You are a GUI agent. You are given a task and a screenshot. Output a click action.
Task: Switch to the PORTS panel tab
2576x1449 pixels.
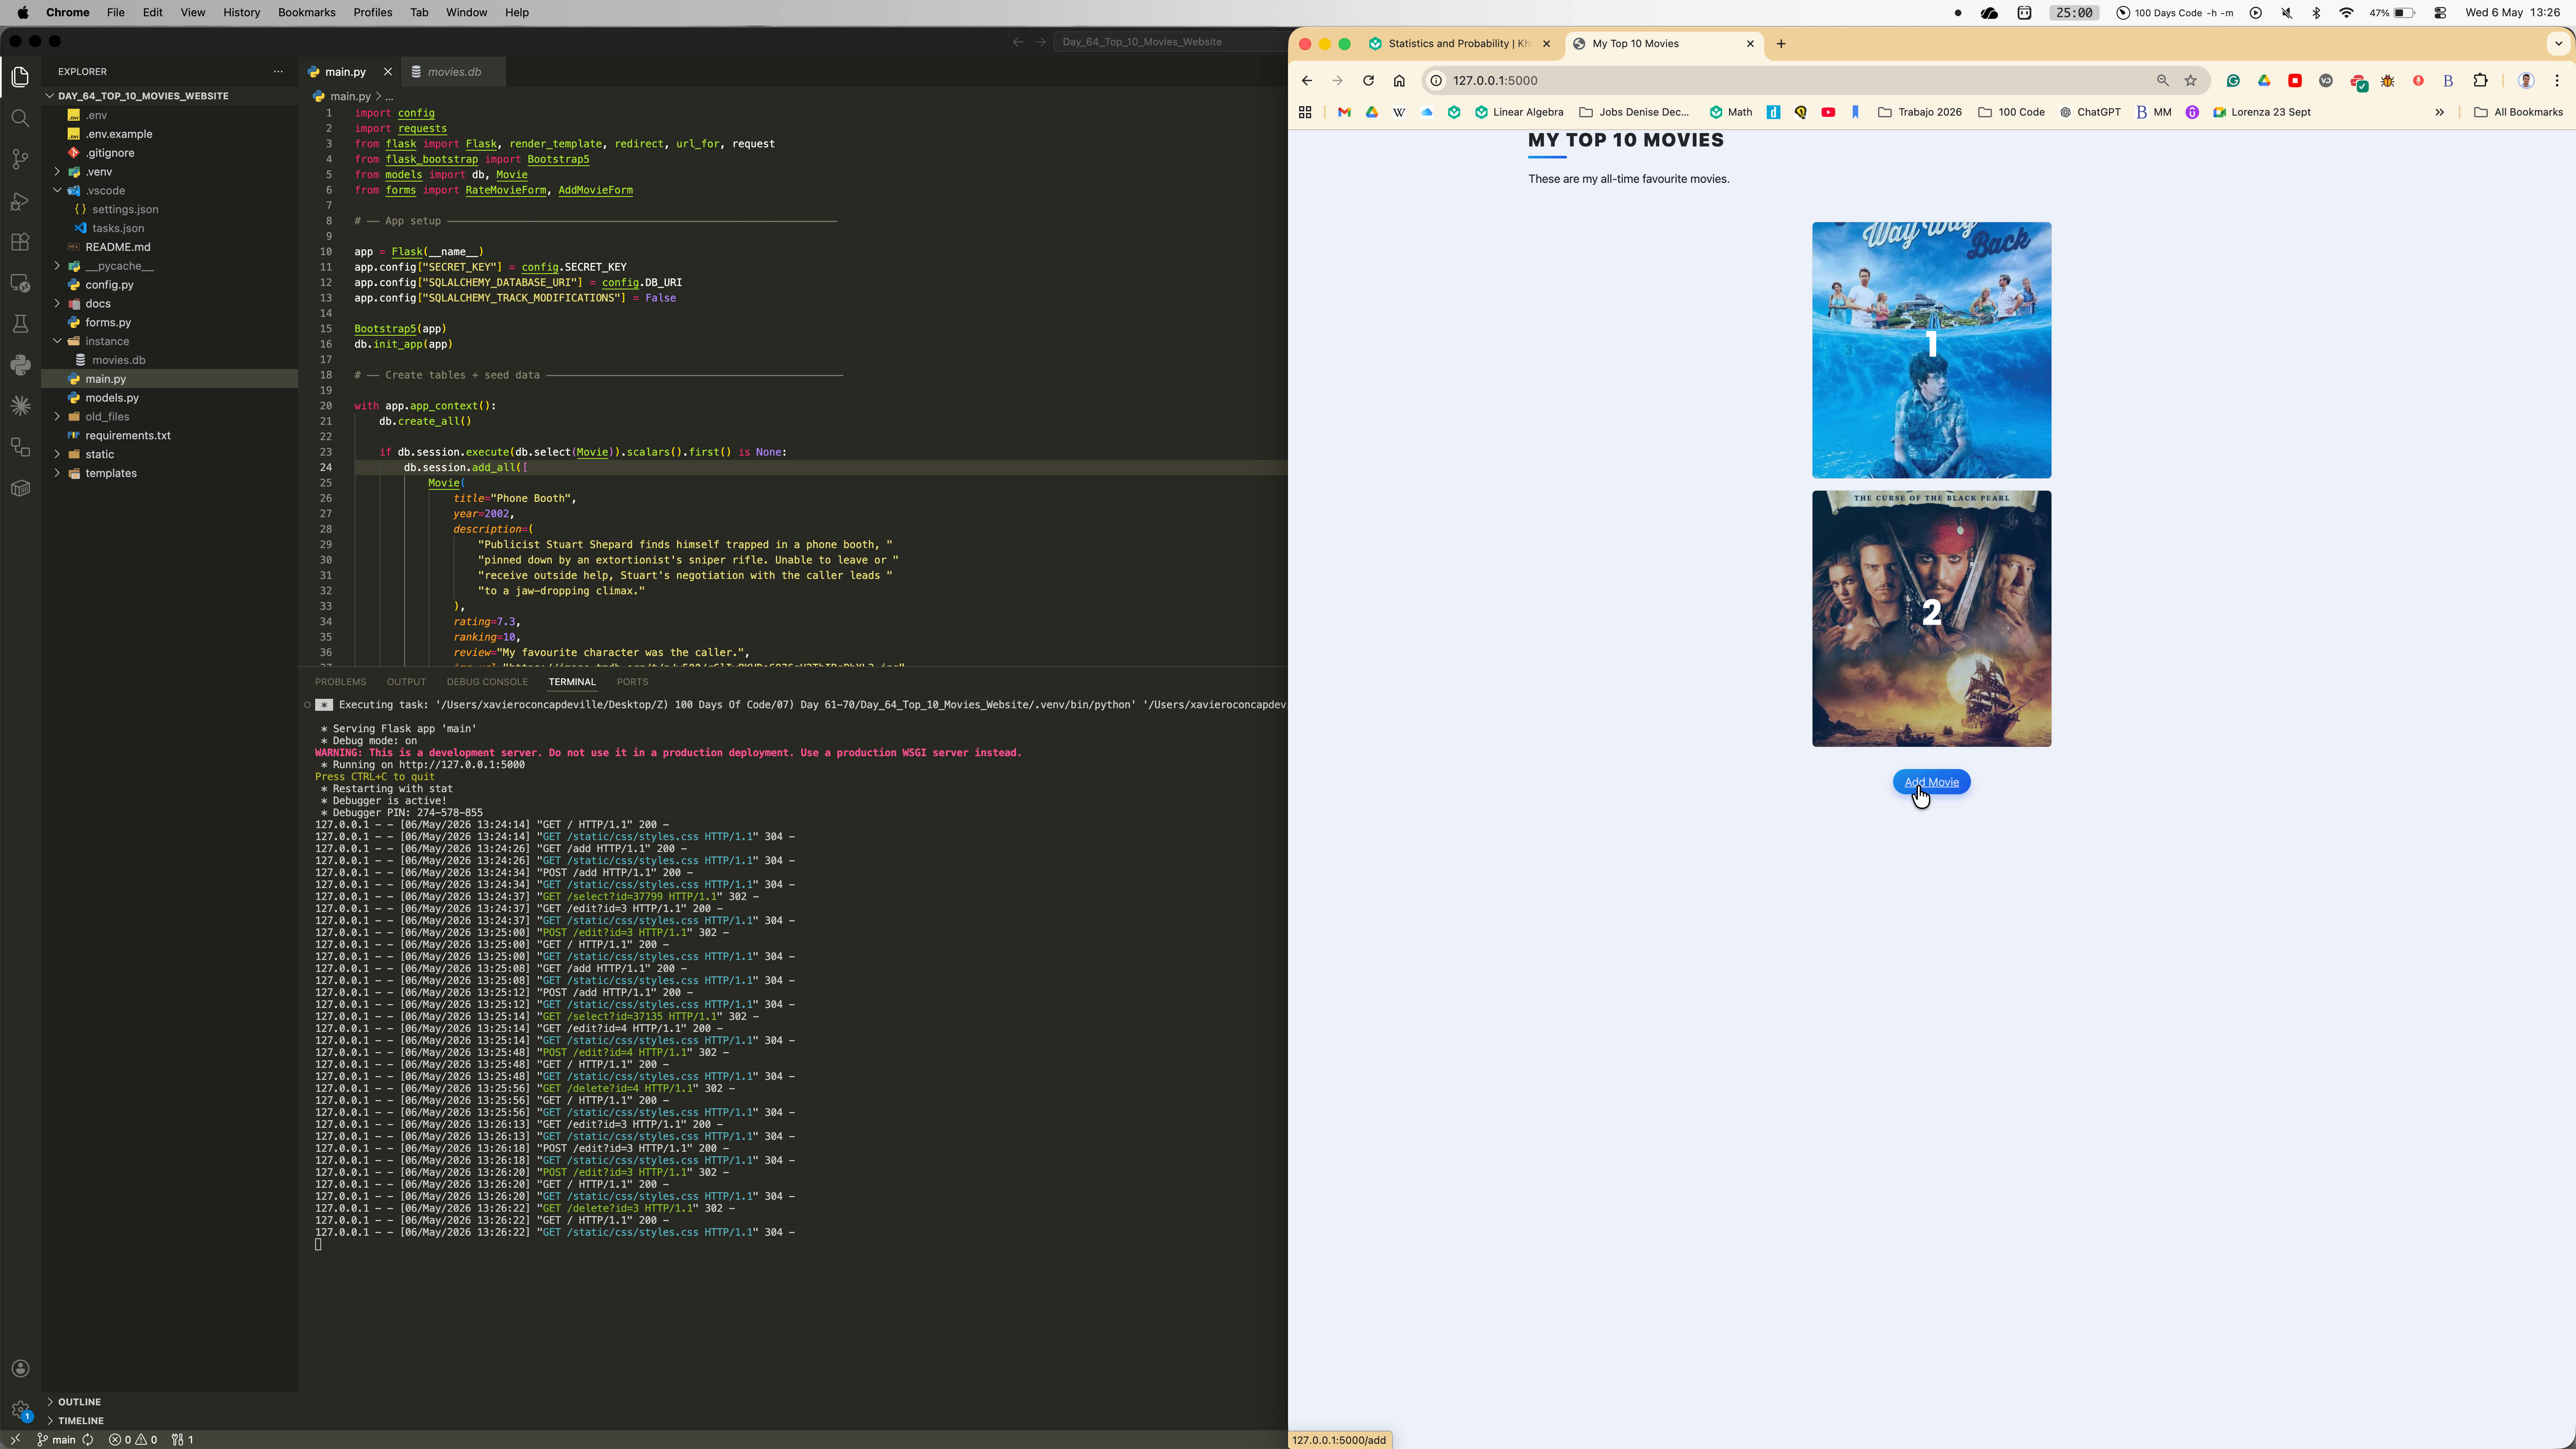point(632,682)
